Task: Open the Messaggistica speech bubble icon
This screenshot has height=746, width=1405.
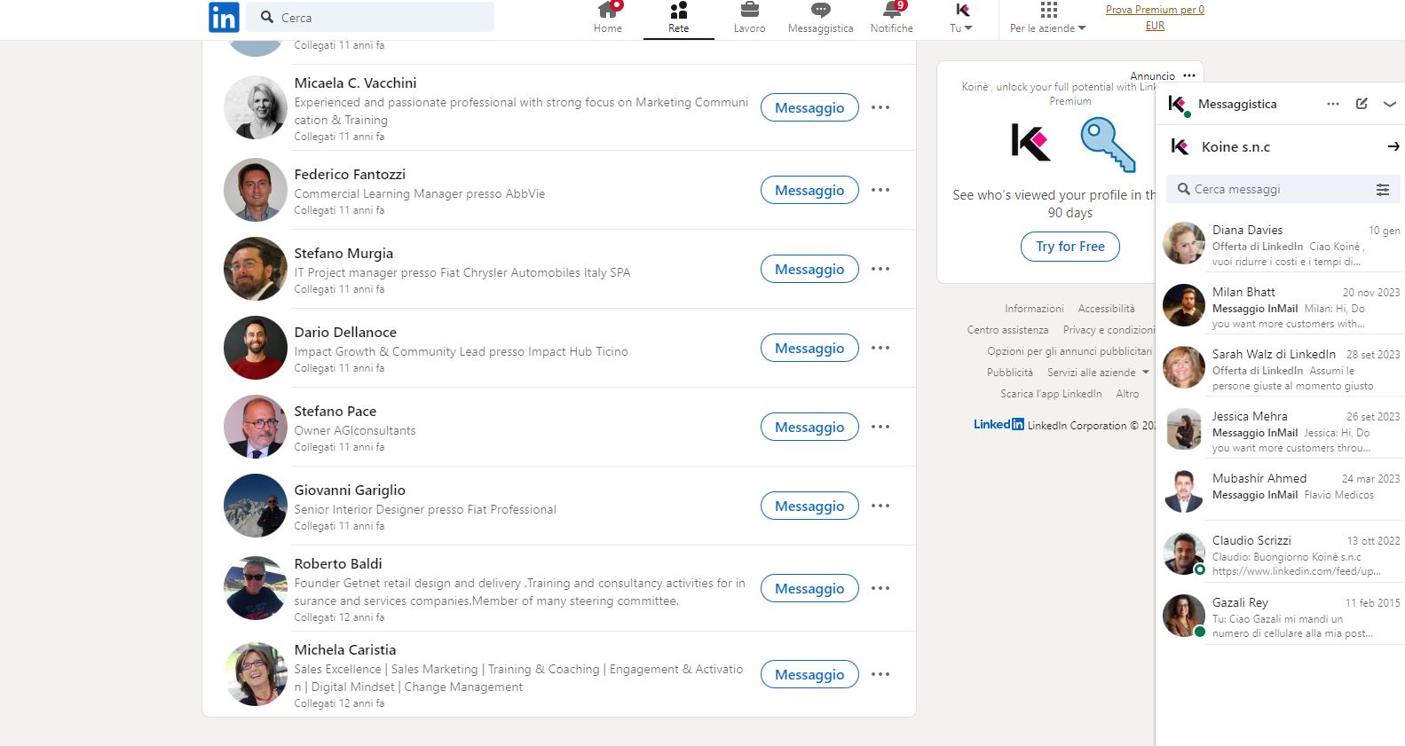Action: click(x=820, y=12)
